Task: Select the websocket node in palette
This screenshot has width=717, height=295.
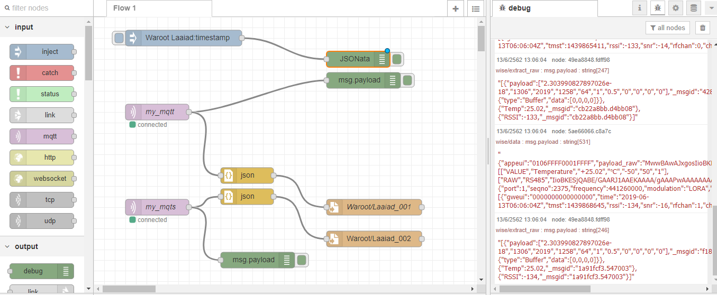Action: [42, 179]
